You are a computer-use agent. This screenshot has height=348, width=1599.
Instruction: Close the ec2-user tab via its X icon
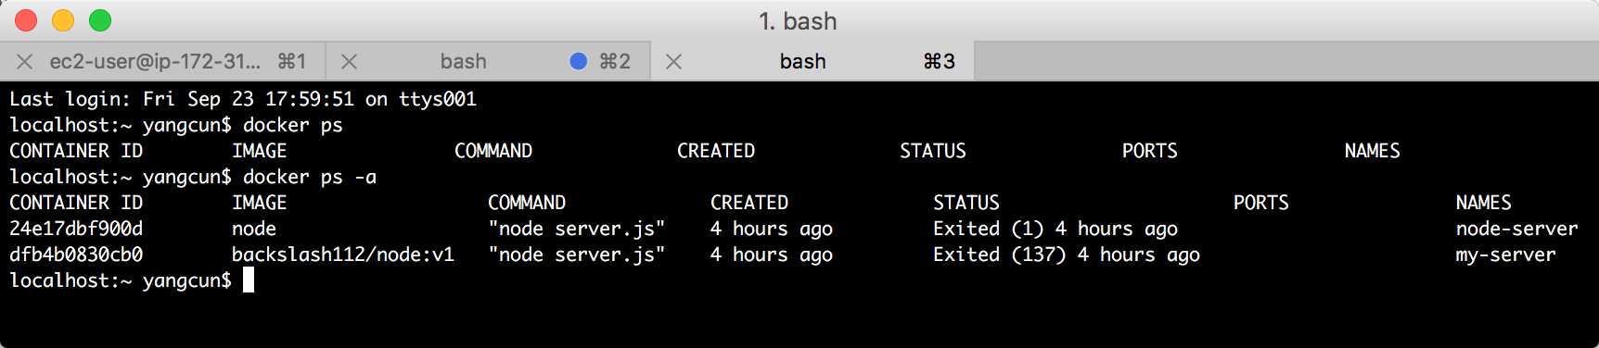point(25,61)
